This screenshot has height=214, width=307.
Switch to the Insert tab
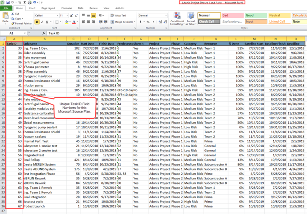(32, 8)
